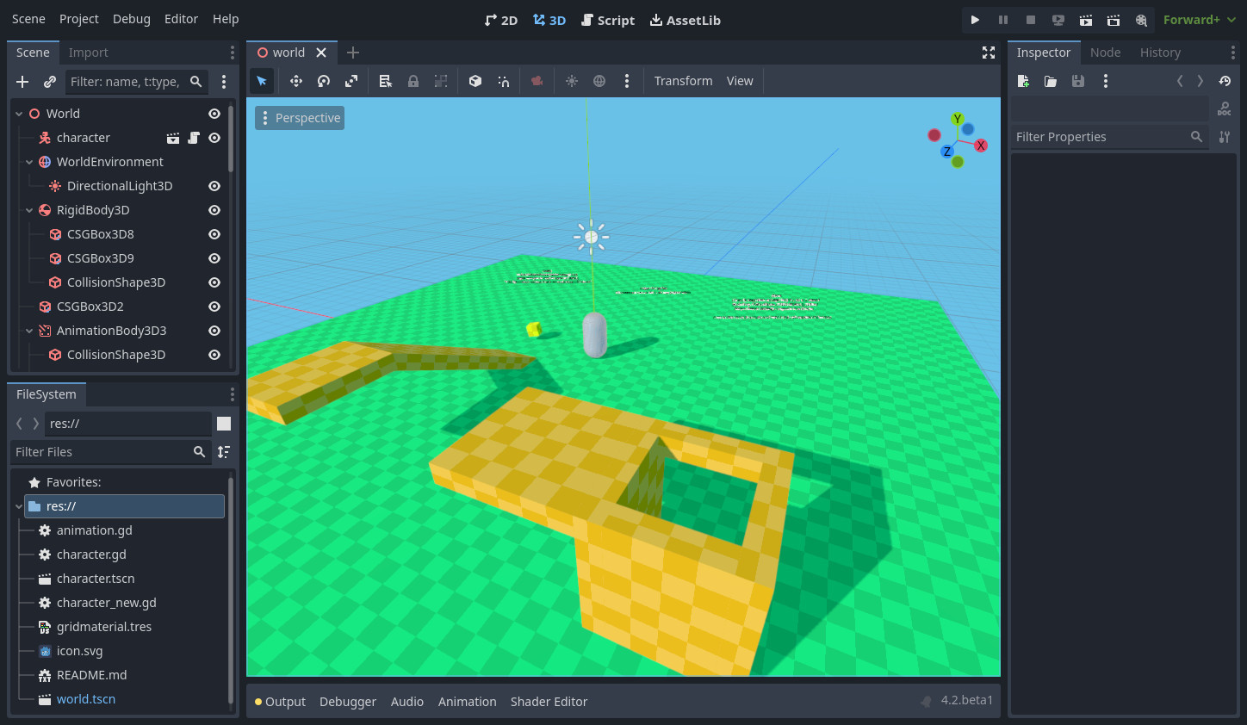Open the Forward+ renderer dropdown
1247x725 pixels.
(1199, 20)
